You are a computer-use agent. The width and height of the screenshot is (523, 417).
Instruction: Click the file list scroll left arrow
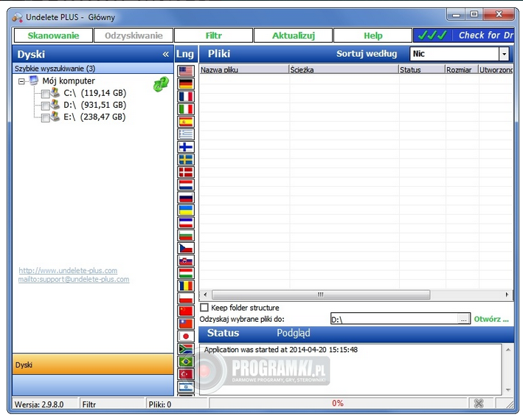205,294
